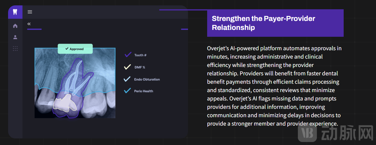Click the DMF % label text
Image resolution: width=376 pixels, height=145 pixels.
[x=140, y=67]
